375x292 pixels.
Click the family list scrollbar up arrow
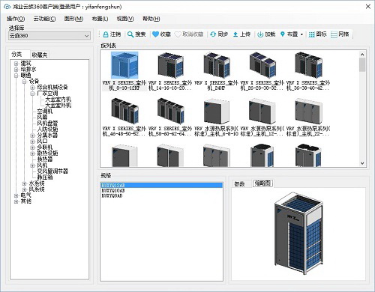click(362, 54)
